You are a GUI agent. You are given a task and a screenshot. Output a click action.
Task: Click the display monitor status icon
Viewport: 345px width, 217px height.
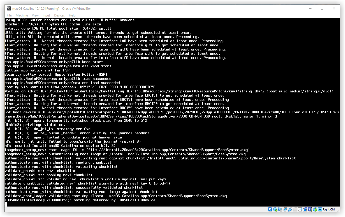[x=300, y=209]
